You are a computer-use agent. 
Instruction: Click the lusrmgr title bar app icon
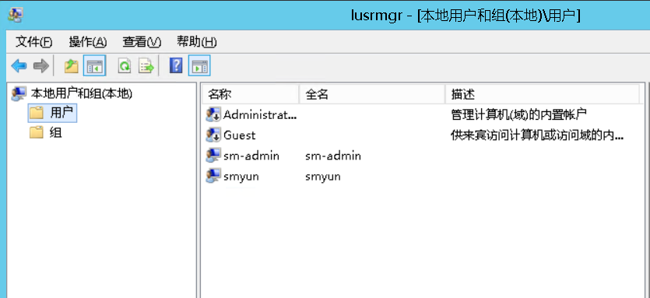(x=16, y=15)
